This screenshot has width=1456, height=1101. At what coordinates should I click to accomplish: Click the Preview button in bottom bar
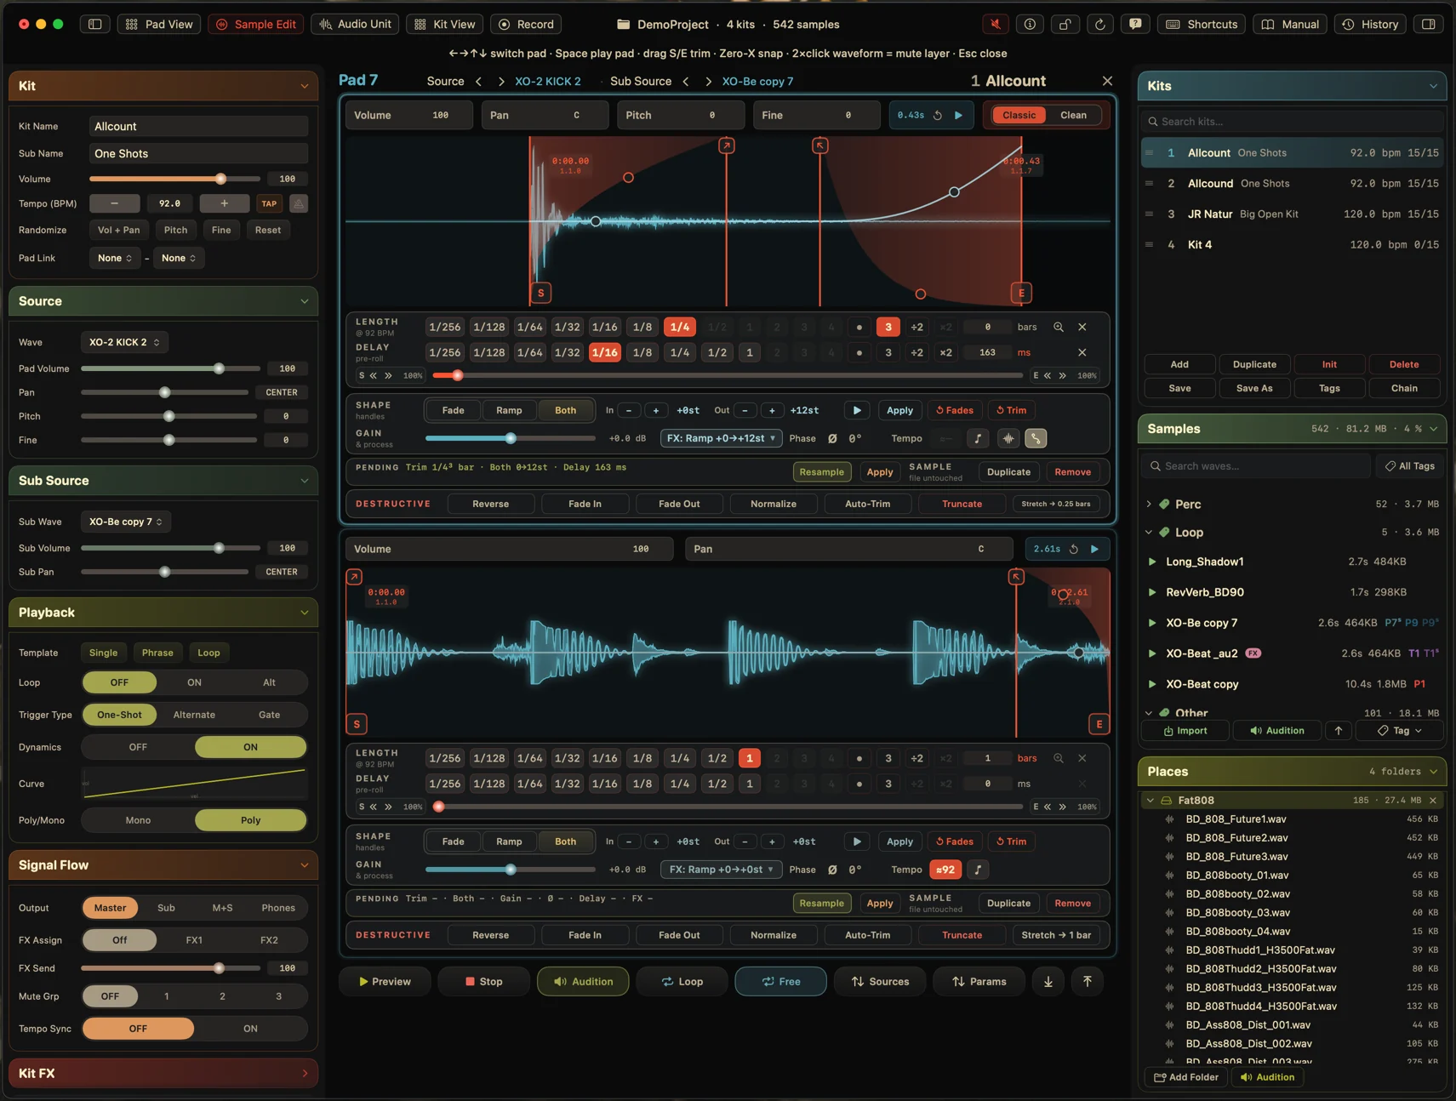tap(385, 981)
